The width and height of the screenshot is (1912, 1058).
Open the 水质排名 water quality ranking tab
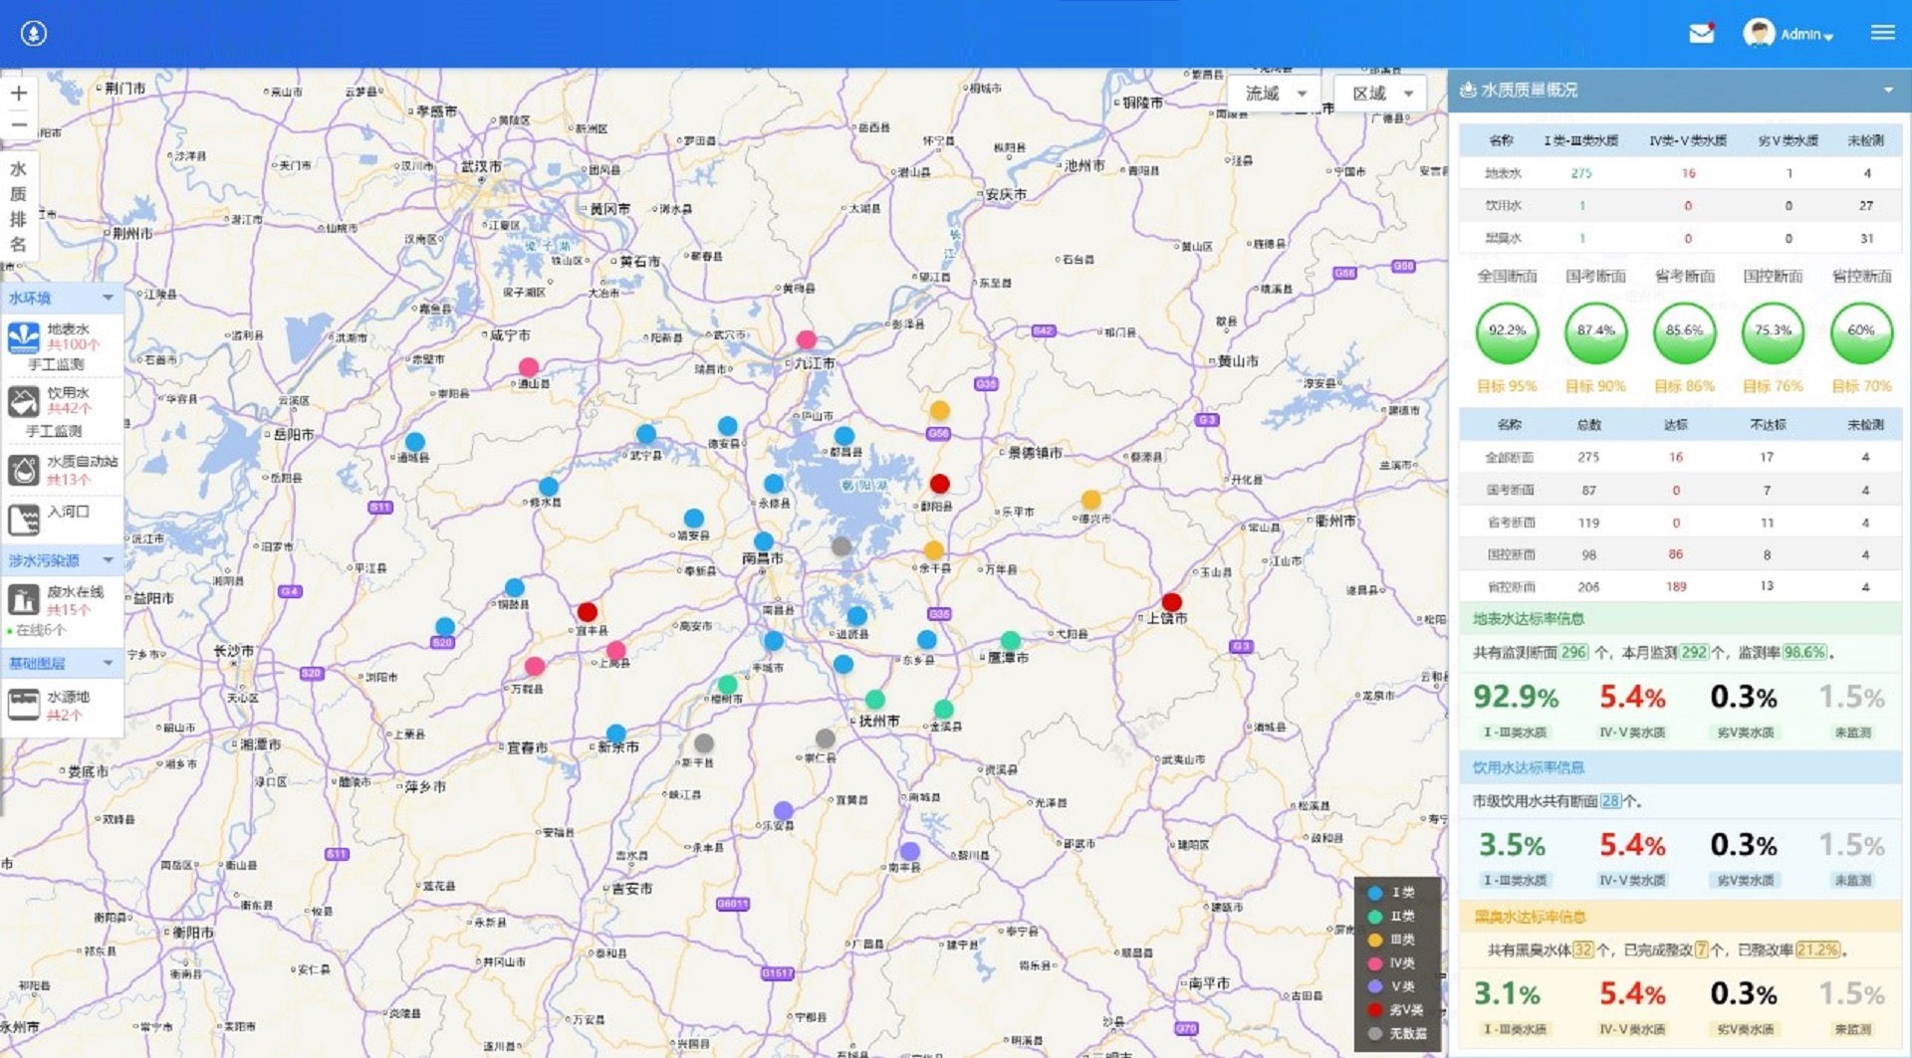pyautogui.click(x=19, y=206)
